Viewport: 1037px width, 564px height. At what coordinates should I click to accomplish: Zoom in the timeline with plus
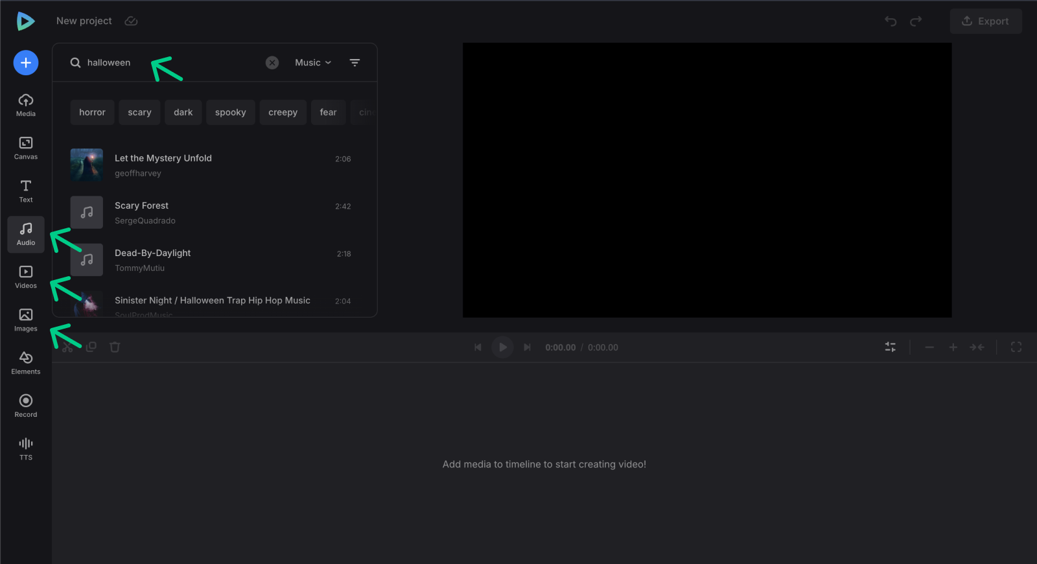click(x=953, y=347)
